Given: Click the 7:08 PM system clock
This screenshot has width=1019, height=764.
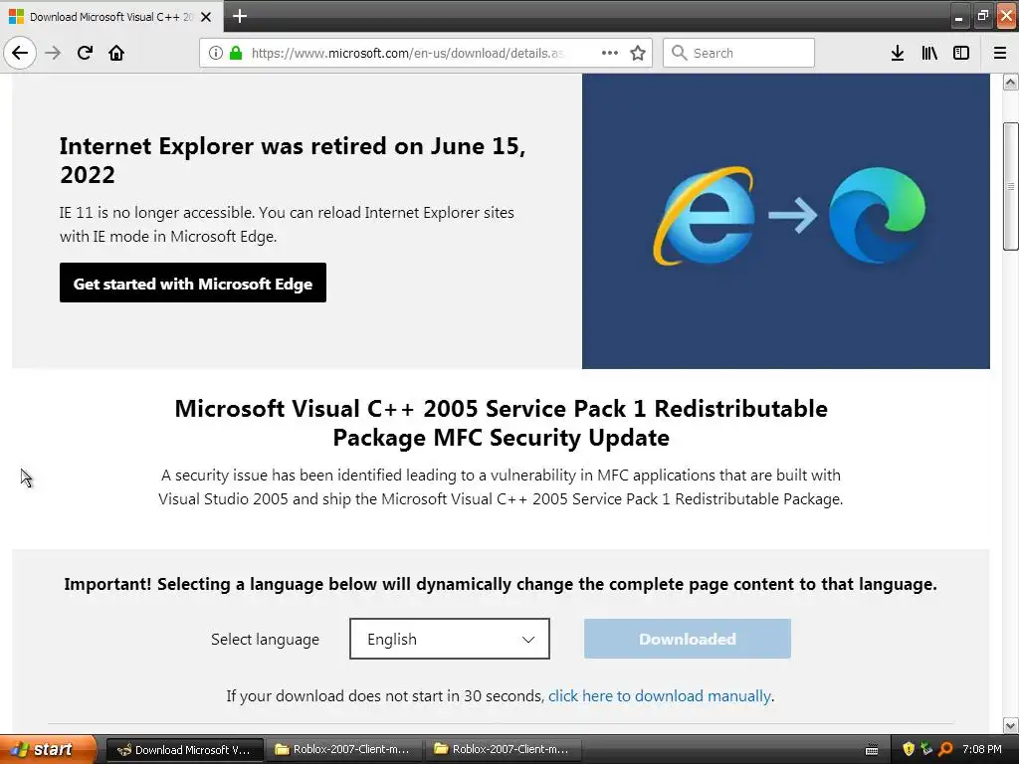Looking at the screenshot, I should point(982,750).
